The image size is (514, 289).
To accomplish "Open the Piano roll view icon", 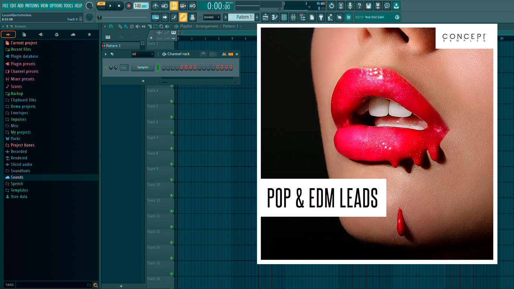I will click(275, 17).
